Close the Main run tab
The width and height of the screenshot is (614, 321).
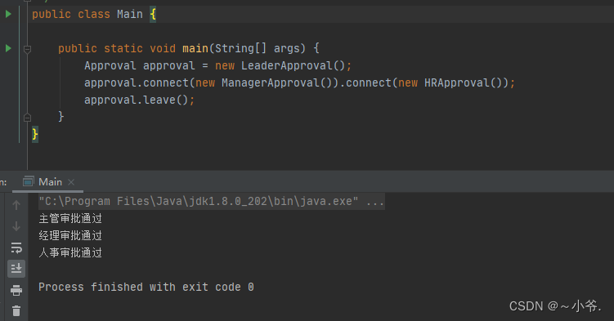tap(71, 182)
